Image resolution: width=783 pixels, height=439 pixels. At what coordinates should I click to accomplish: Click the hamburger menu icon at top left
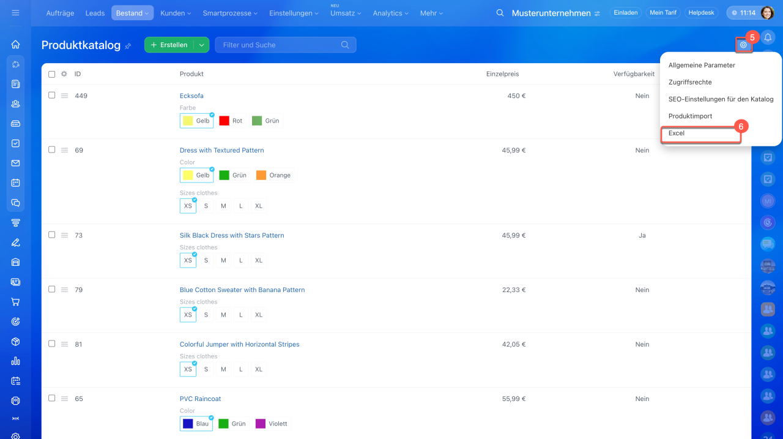point(16,13)
